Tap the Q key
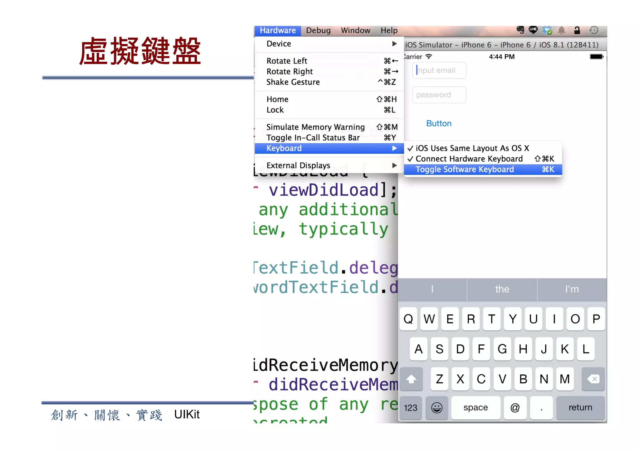Screen dimensions: 639x451 pyautogui.click(x=408, y=319)
